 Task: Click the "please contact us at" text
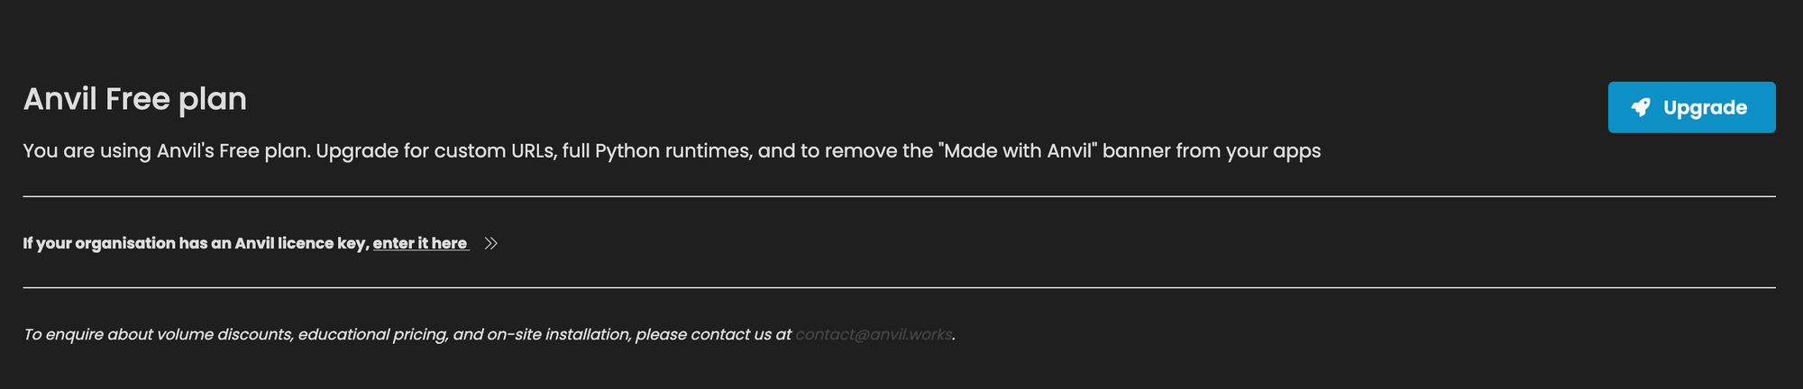point(713,334)
